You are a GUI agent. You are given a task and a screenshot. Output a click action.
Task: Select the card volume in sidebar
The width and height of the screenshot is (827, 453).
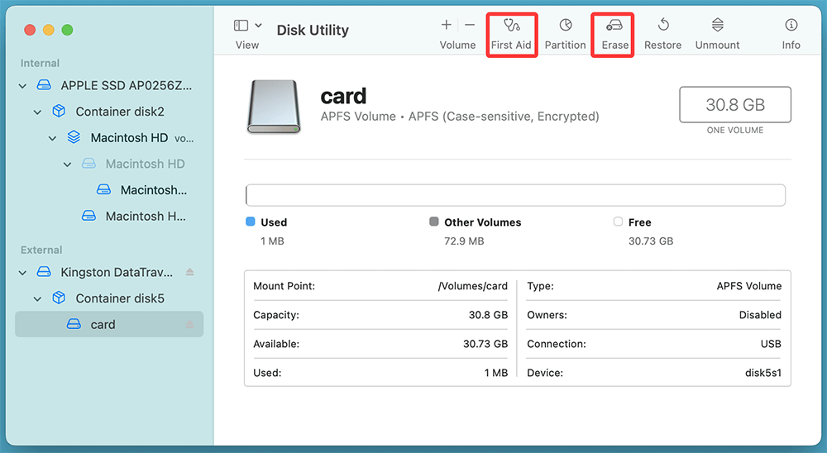click(x=110, y=324)
